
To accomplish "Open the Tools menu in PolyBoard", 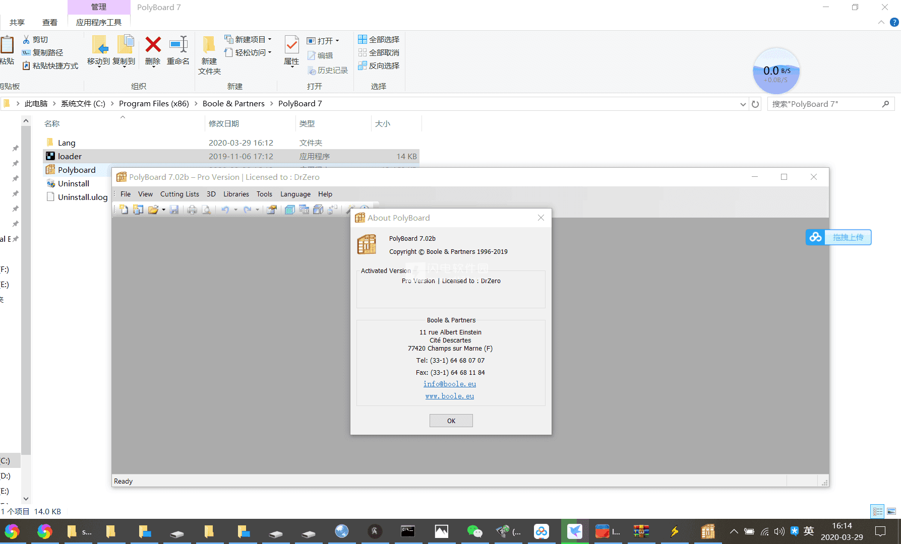I will click(x=264, y=194).
